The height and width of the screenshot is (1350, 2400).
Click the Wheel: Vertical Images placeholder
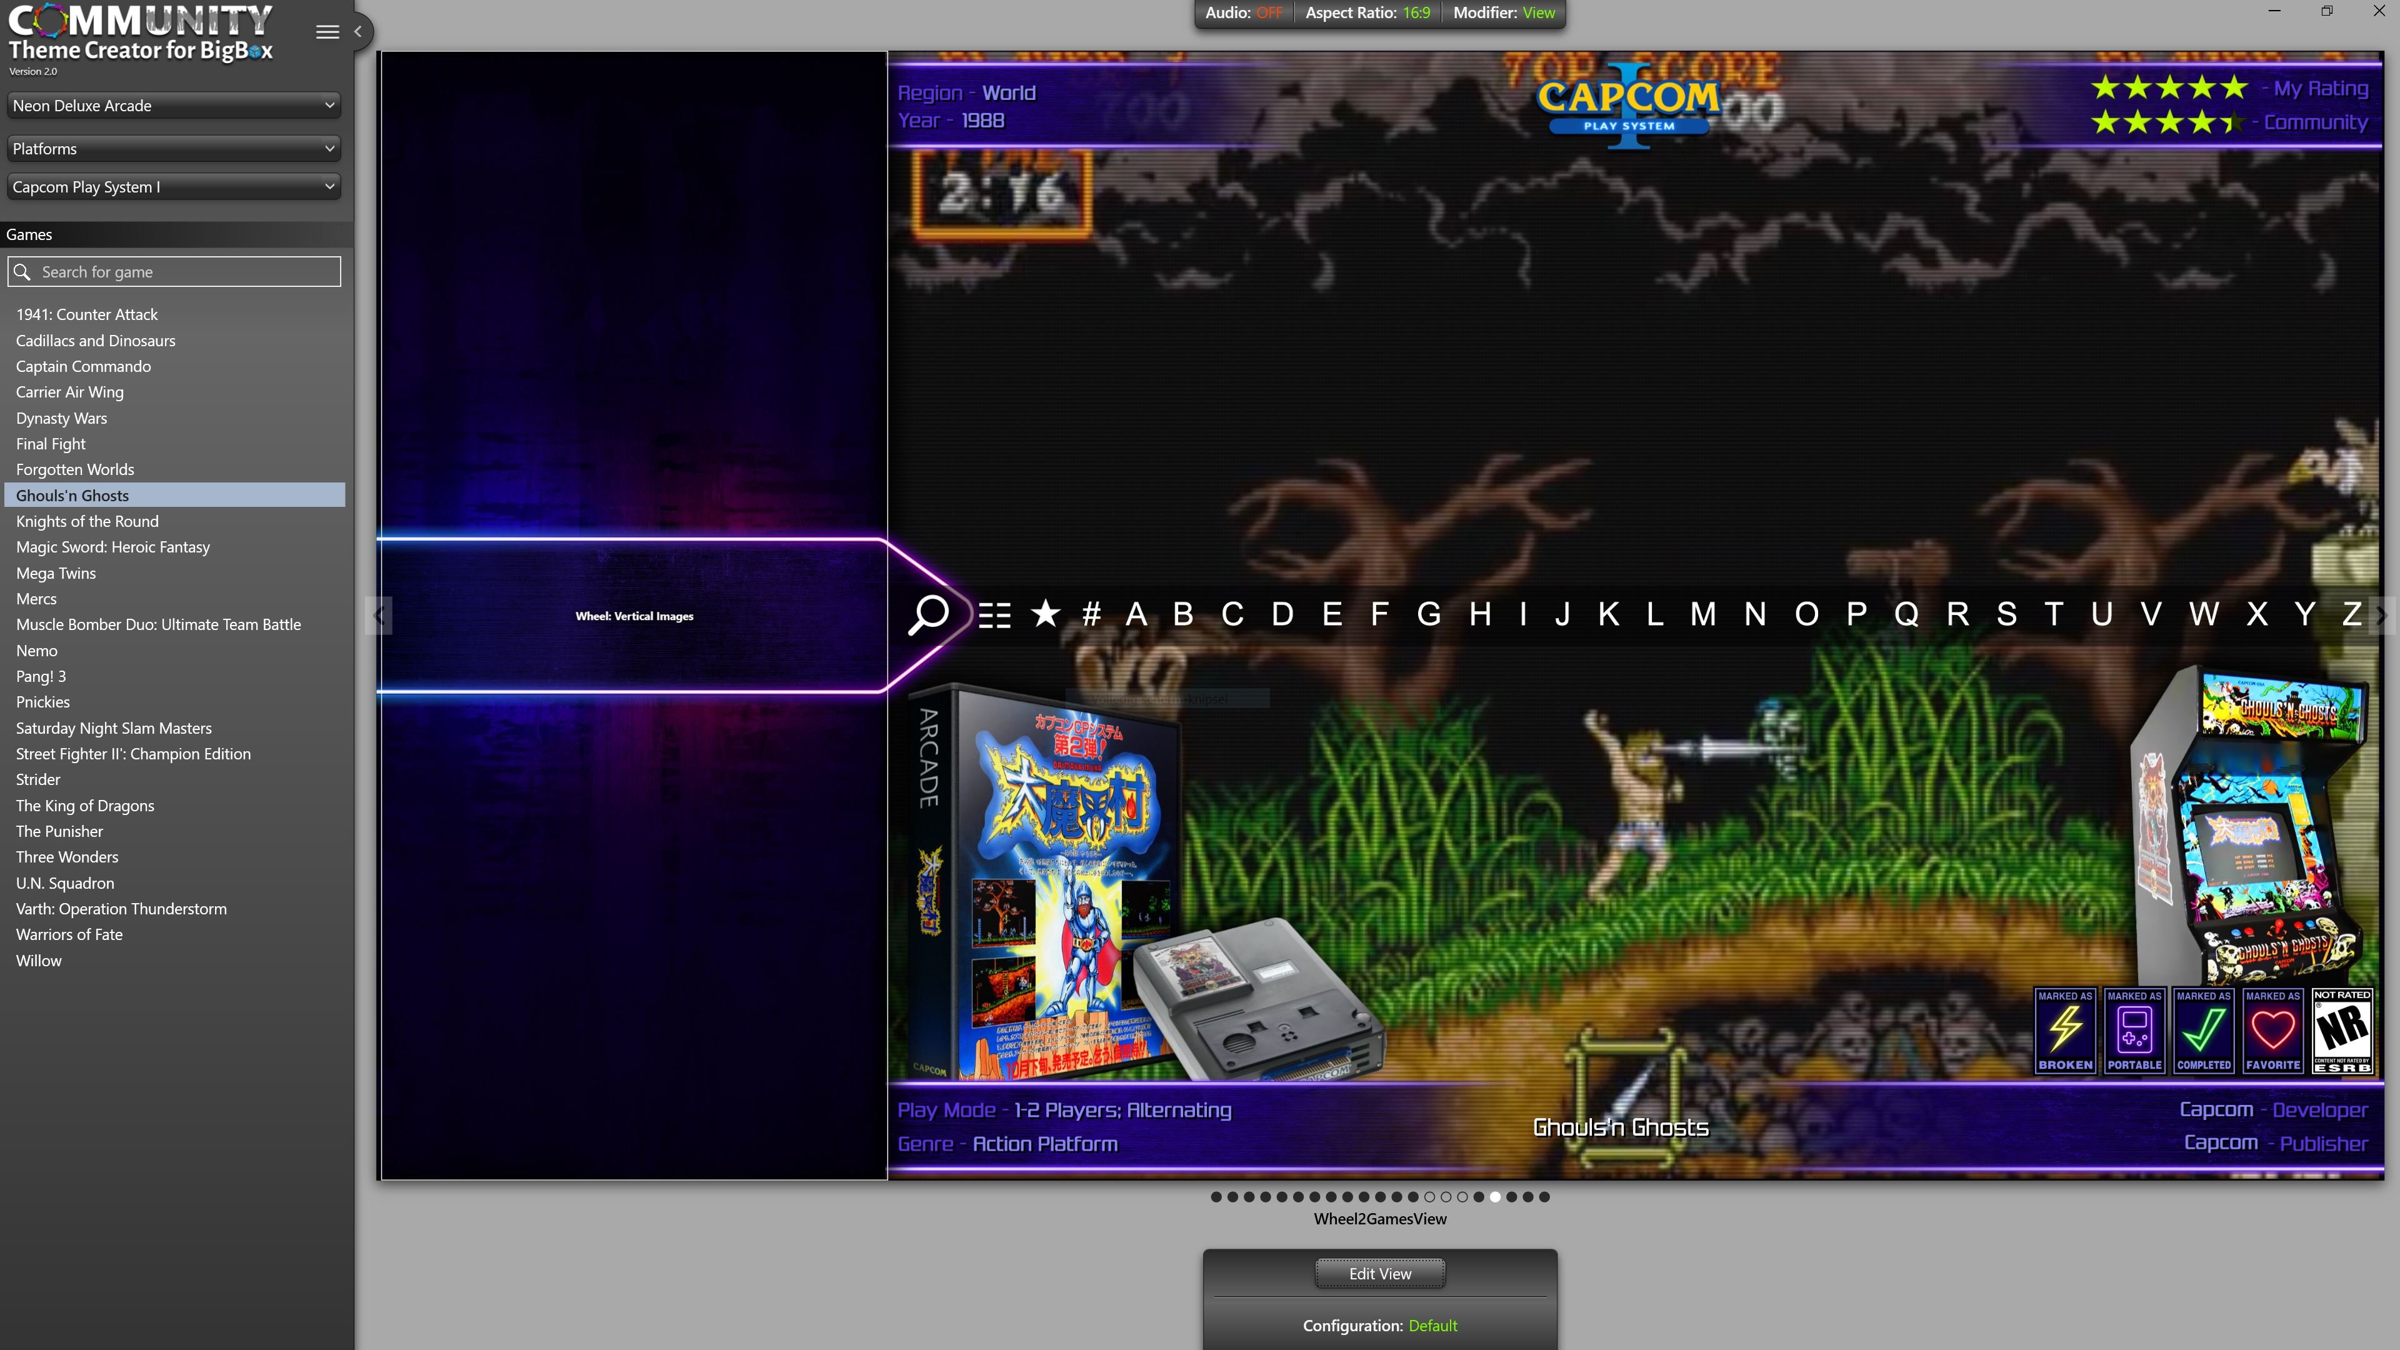(x=634, y=616)
